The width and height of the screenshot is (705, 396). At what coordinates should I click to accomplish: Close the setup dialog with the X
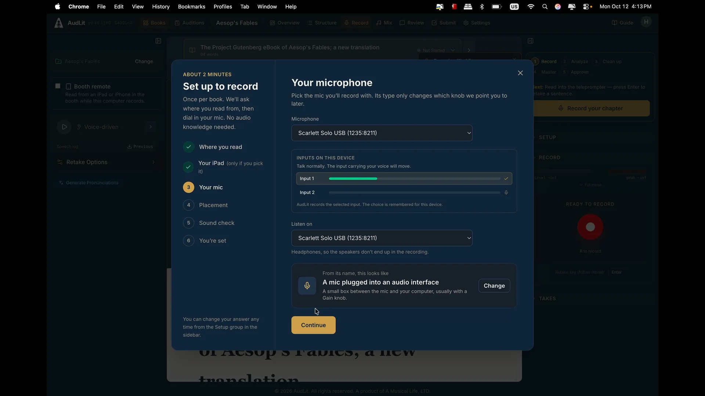point(520,73)
